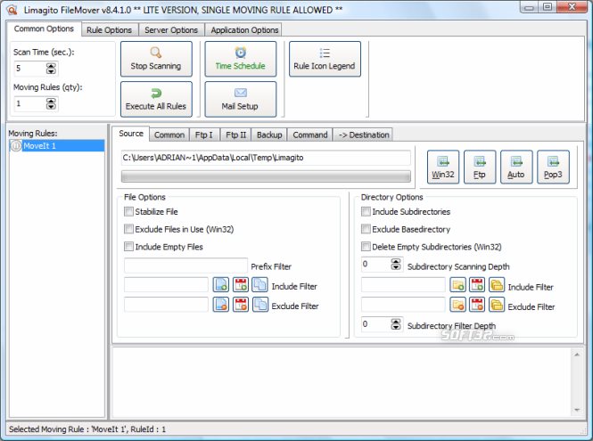Image resolution: width=593 pixels, height=441 pixels.
Task: Switch to Server Options tab
Action: click(171, 30)
